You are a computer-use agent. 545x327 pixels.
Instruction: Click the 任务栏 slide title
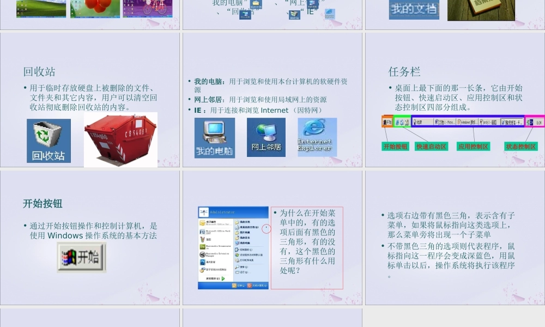coord(404,72)
